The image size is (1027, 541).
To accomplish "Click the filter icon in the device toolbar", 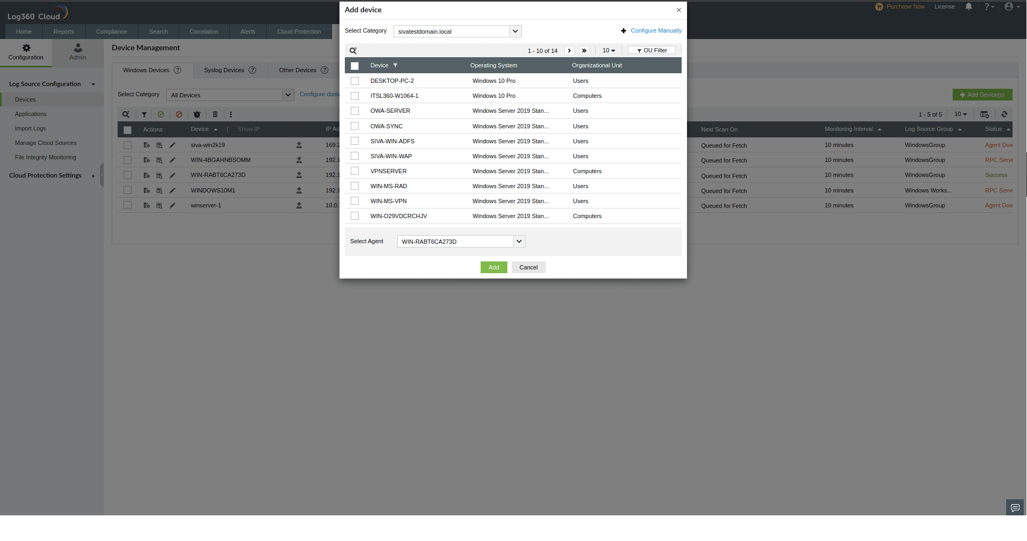I will [x=144, y=114].
